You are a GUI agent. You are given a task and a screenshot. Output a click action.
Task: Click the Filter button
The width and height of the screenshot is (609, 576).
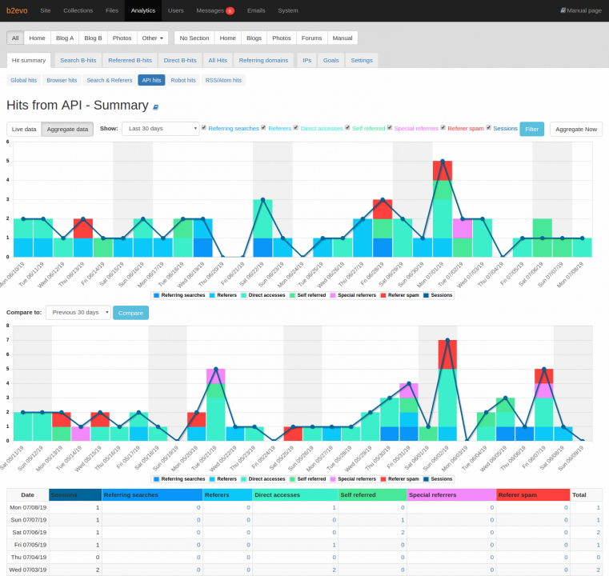tap(531, 130)
